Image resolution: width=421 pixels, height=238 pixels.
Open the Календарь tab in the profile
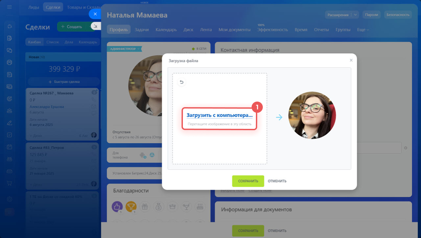166,30
